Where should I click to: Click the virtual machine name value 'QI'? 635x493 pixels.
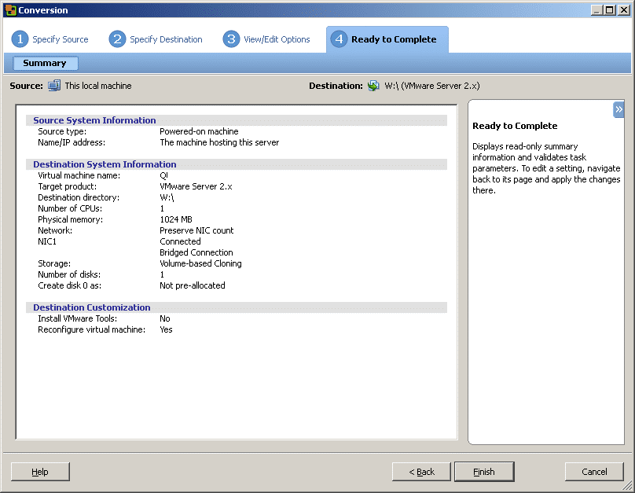click(163, 175)
